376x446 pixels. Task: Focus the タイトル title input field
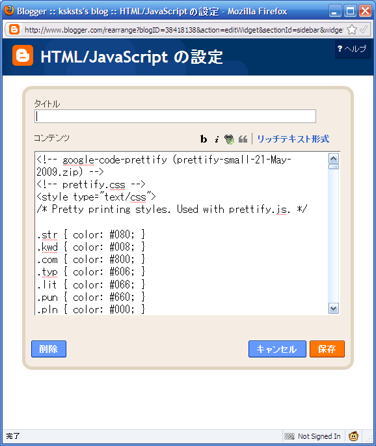175,117
